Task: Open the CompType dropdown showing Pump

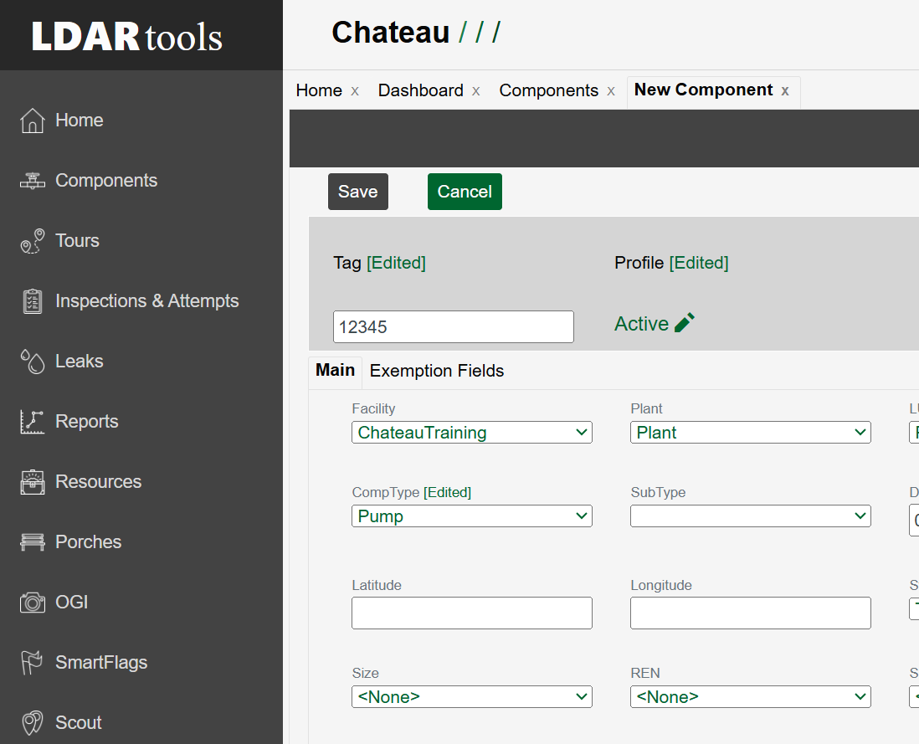Action: 472,516
